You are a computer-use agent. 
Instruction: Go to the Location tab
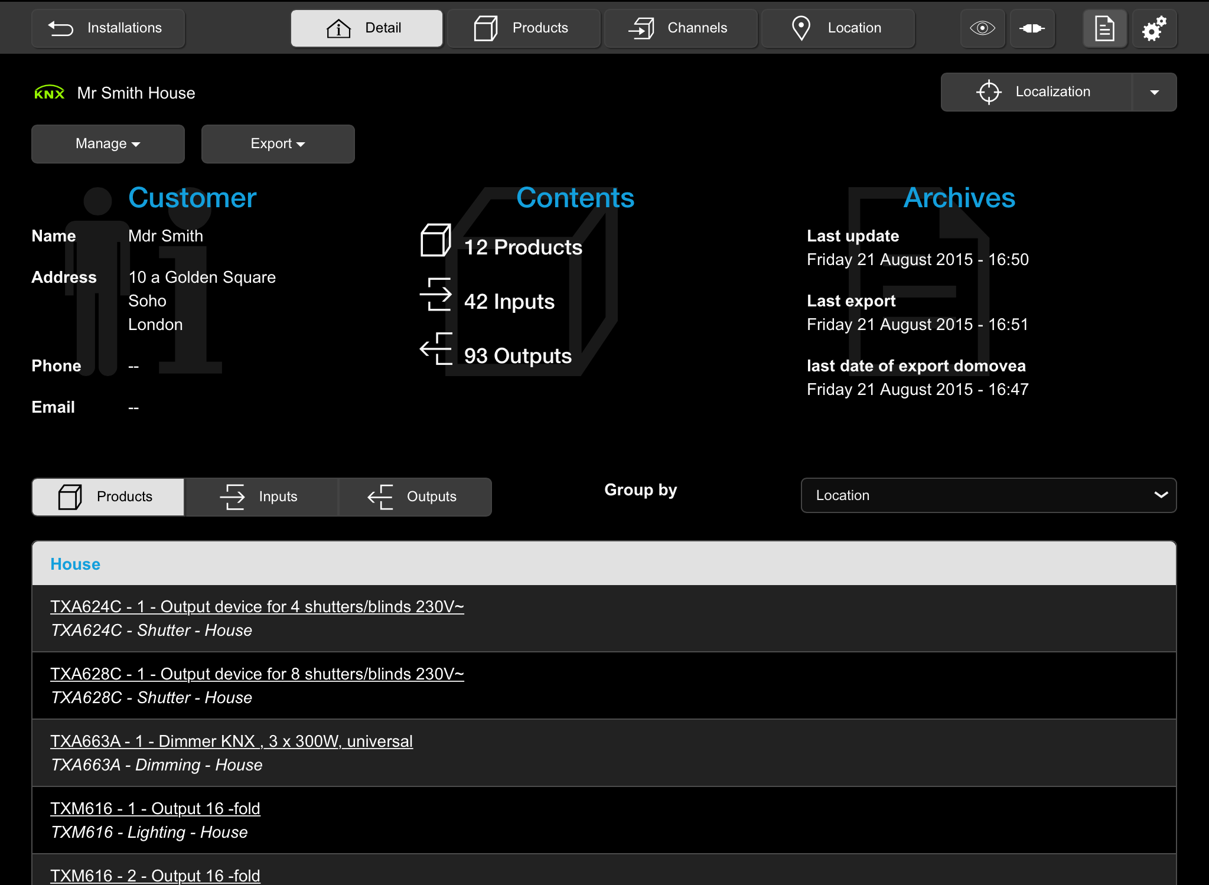click(x=838, y=28)
